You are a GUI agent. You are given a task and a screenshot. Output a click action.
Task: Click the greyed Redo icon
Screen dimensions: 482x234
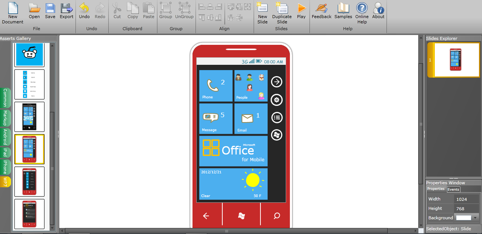pyautogui.click(x=100, y=11)
